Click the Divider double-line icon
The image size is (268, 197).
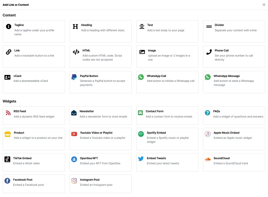click(209, 26)
